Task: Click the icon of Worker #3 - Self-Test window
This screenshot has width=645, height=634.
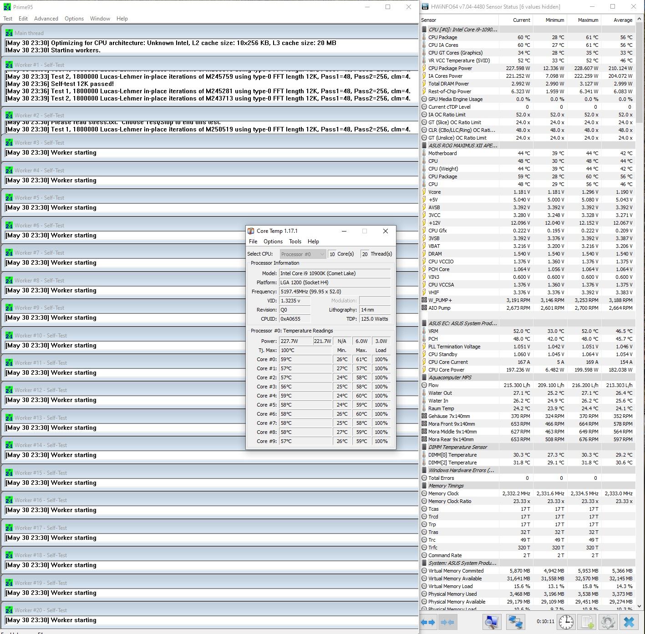Action: [x=9, y=142]
